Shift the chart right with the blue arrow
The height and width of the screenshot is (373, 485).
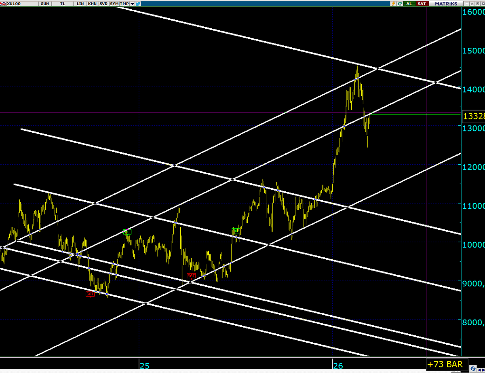pyautogui.click(x=483, y=370)
